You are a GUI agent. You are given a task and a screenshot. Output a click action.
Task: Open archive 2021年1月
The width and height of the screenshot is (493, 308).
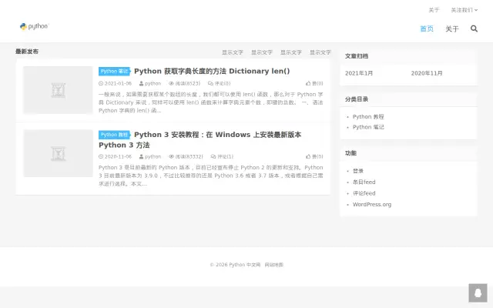tap(359, 73)
